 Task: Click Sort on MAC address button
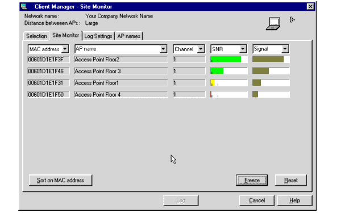click(60, 180)
